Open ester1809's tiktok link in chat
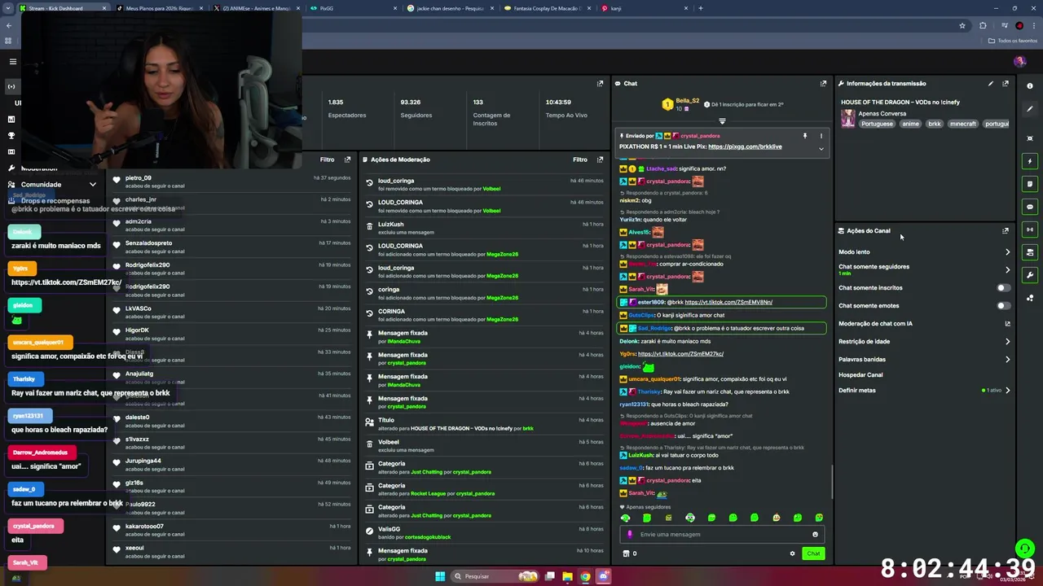This screenshot has height=586, width=1043. pyautogui.click(x=728, y=302)
